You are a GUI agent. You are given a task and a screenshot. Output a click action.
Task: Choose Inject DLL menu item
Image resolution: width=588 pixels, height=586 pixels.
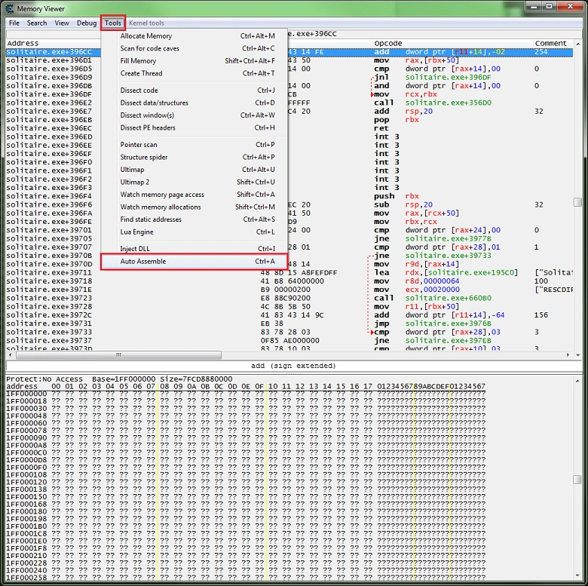[x=135, y=249]
